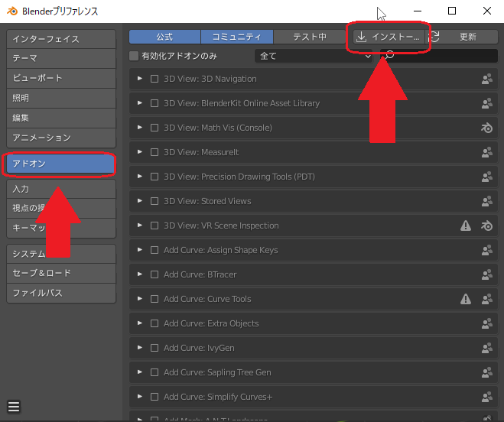
Task: Open インターフェイス preferences tab
Action: click(x=61, y=39)
